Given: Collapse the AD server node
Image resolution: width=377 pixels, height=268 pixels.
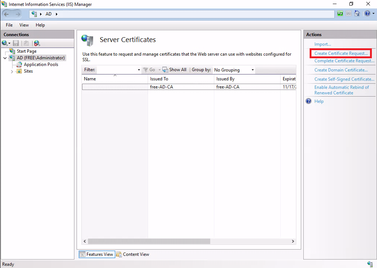Looking at the screenshot, I should point(5,58).
